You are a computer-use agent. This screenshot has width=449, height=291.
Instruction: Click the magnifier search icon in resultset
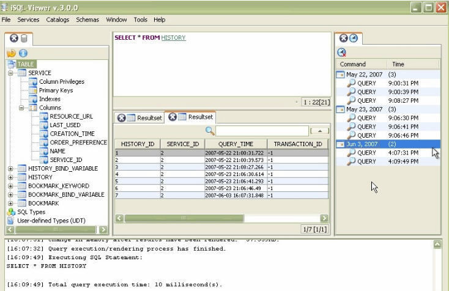(210, 131)
